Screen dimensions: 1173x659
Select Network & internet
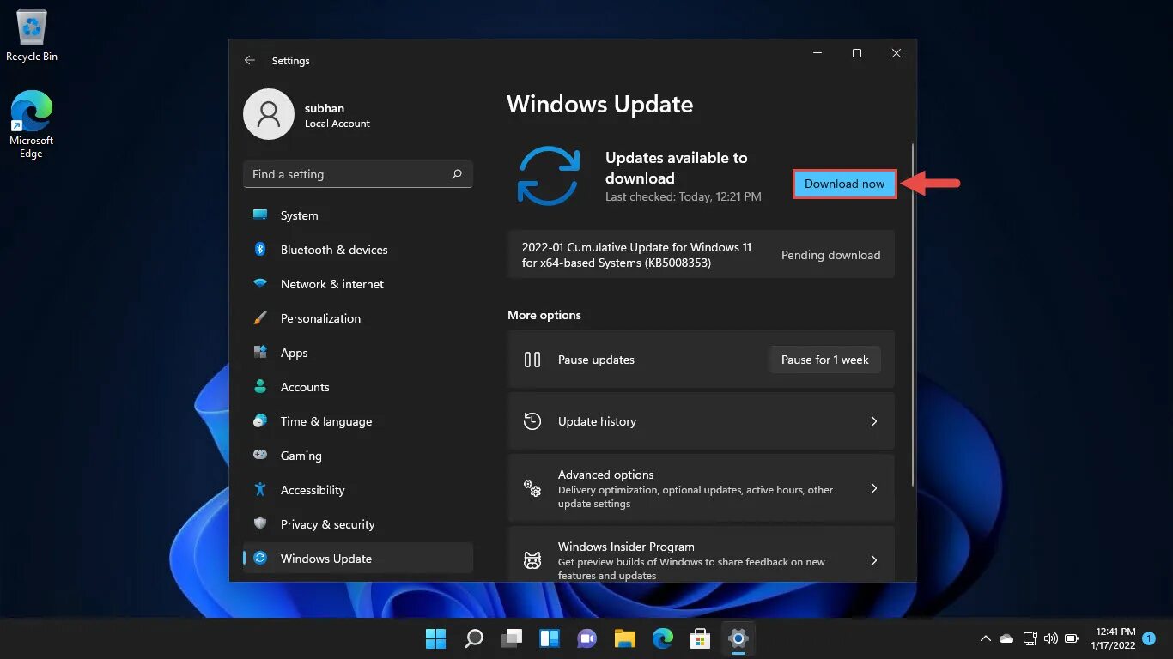358,284
